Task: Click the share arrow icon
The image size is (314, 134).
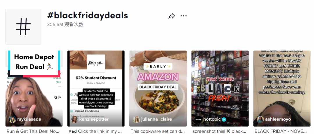Action: (172, 16)
